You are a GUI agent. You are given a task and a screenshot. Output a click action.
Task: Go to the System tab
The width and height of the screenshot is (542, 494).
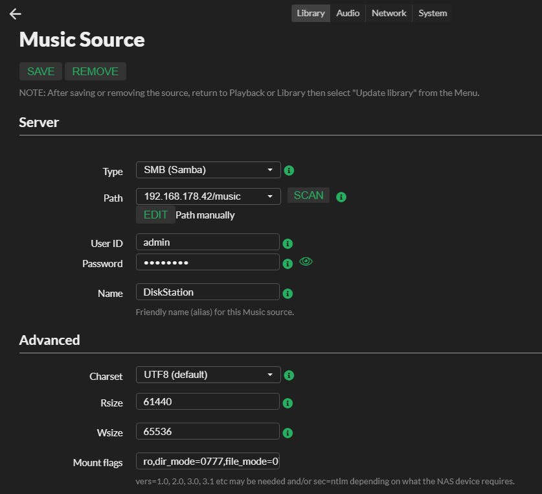[432, 13]
